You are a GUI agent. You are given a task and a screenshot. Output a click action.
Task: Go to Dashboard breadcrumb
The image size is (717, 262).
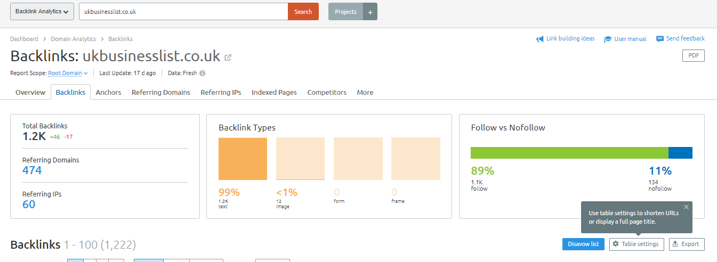click(24, 39)
